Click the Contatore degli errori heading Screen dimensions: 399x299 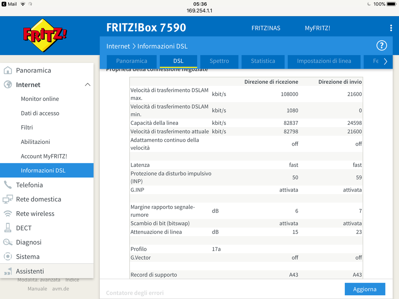coord(135,293)
